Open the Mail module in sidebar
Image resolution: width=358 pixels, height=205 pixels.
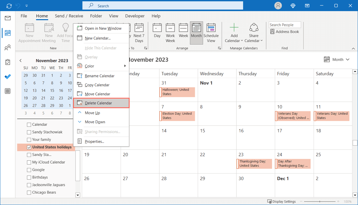click(8, 18)
